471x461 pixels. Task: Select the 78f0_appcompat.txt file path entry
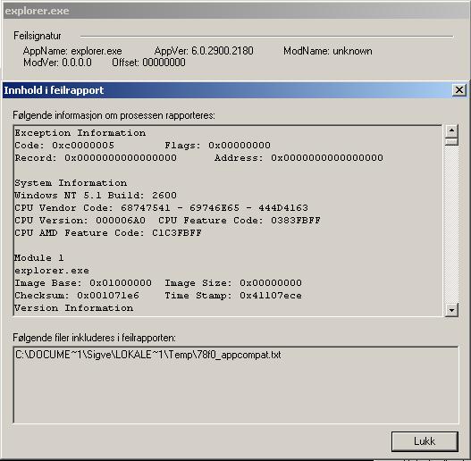click(148, 355)
